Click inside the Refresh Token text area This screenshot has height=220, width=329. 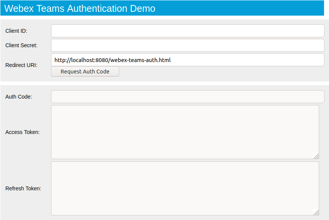coord(185,188)
